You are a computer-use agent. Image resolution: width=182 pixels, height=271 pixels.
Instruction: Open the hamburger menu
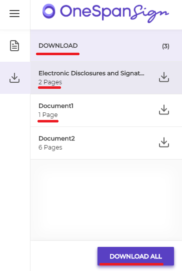coord(14,14)
